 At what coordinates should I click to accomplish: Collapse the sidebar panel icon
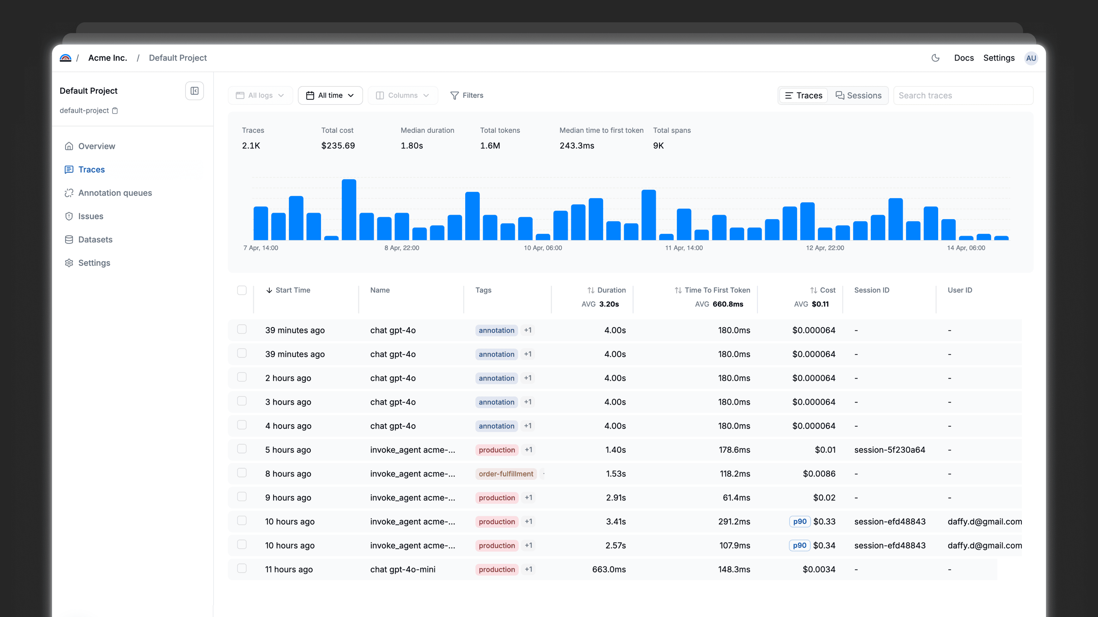194,91
